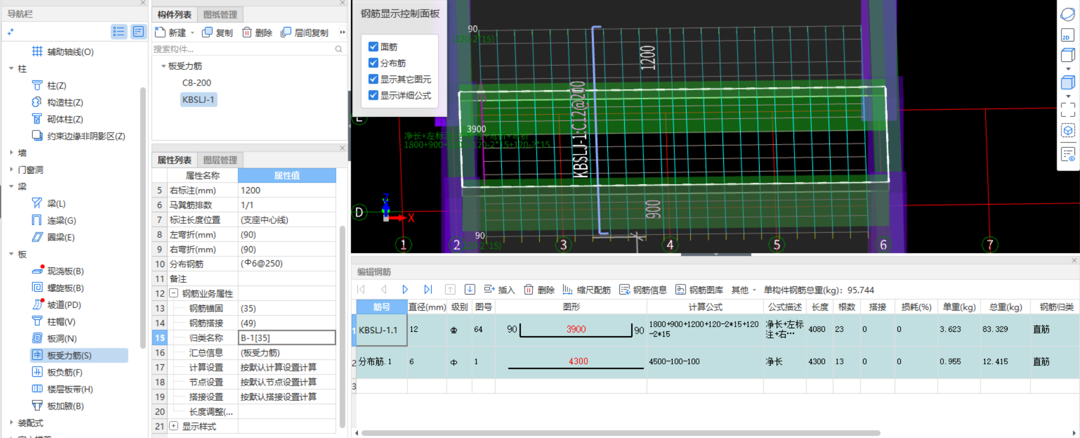Viewport: 1080px width, 438px height.
Task: Click 层间复制 button
Action: [305, 33]
